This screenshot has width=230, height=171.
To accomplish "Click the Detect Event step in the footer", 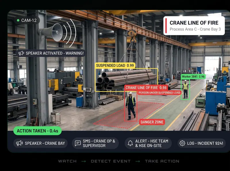I will pos(111,161).
